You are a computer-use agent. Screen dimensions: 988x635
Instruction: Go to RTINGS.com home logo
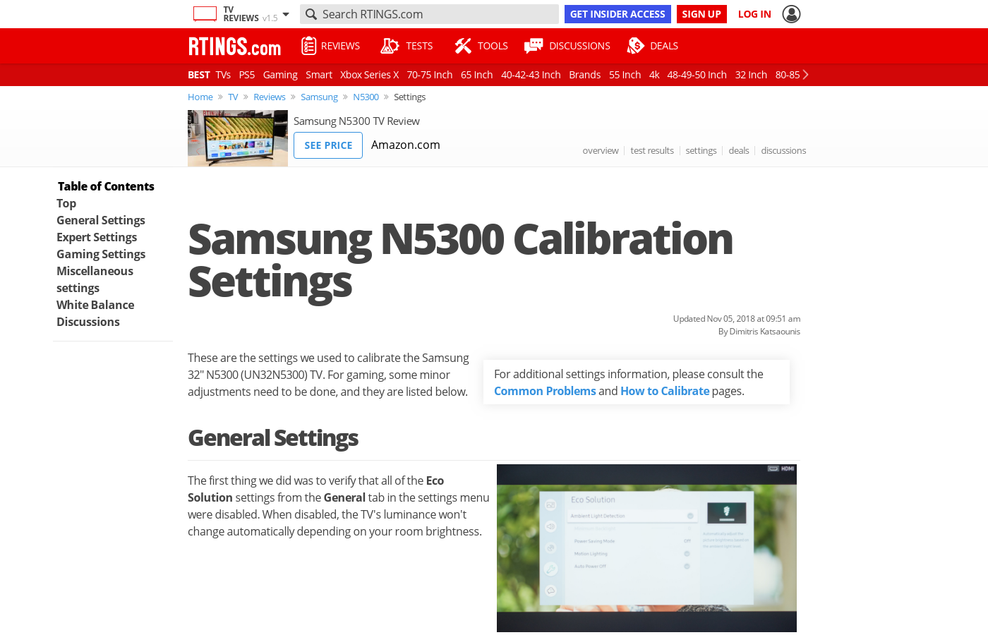234,47
